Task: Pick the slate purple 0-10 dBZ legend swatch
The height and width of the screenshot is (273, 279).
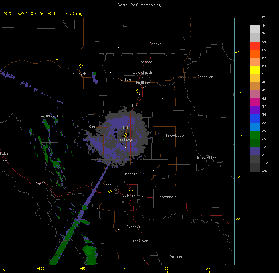Action: point(254,151)
